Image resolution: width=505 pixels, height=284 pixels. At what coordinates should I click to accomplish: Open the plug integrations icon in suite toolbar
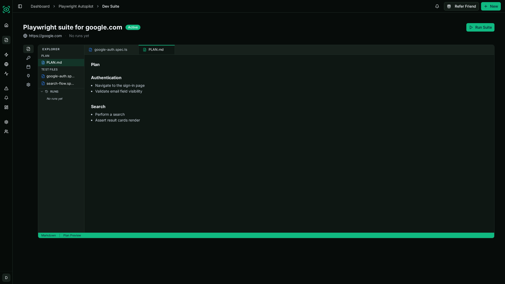tap(28, 76)
